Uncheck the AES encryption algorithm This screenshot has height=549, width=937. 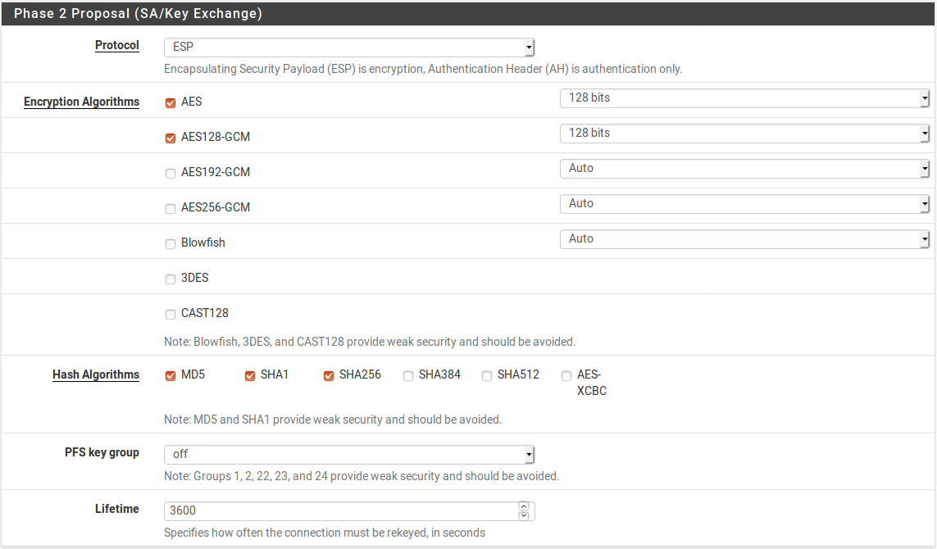coord(170,103)
